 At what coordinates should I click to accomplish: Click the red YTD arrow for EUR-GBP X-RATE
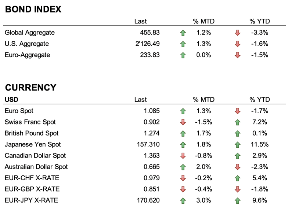click(237, 189)
